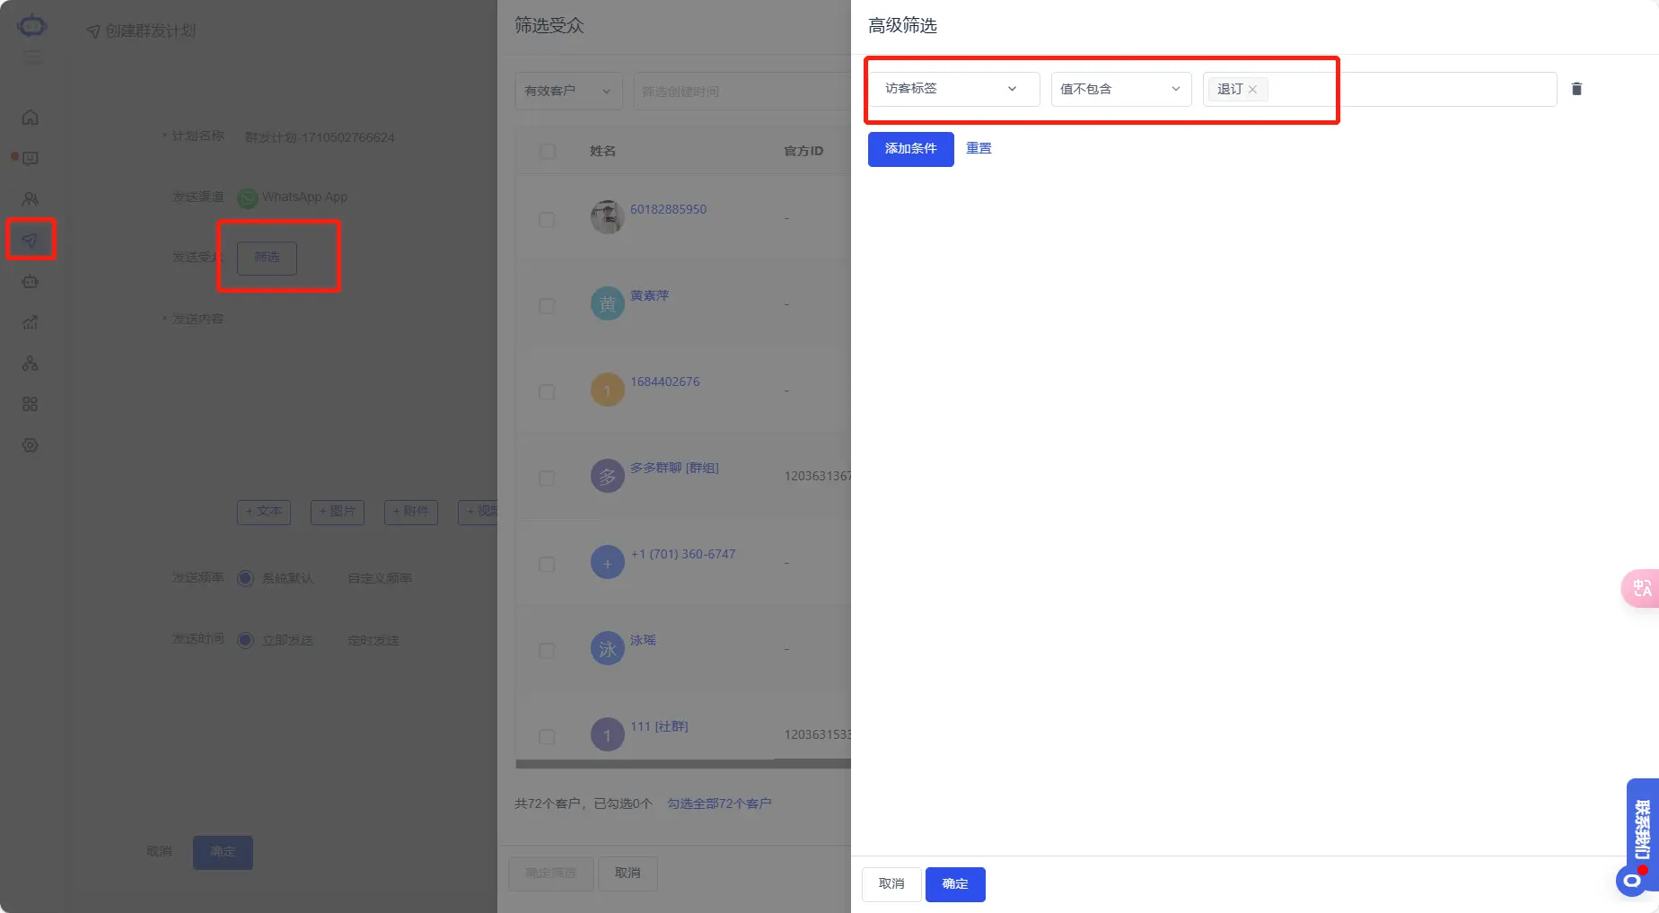This screenshot has width=1659, height=913.
Task: Check the select-all checkbox in the name column header
Action: (548, 151)
